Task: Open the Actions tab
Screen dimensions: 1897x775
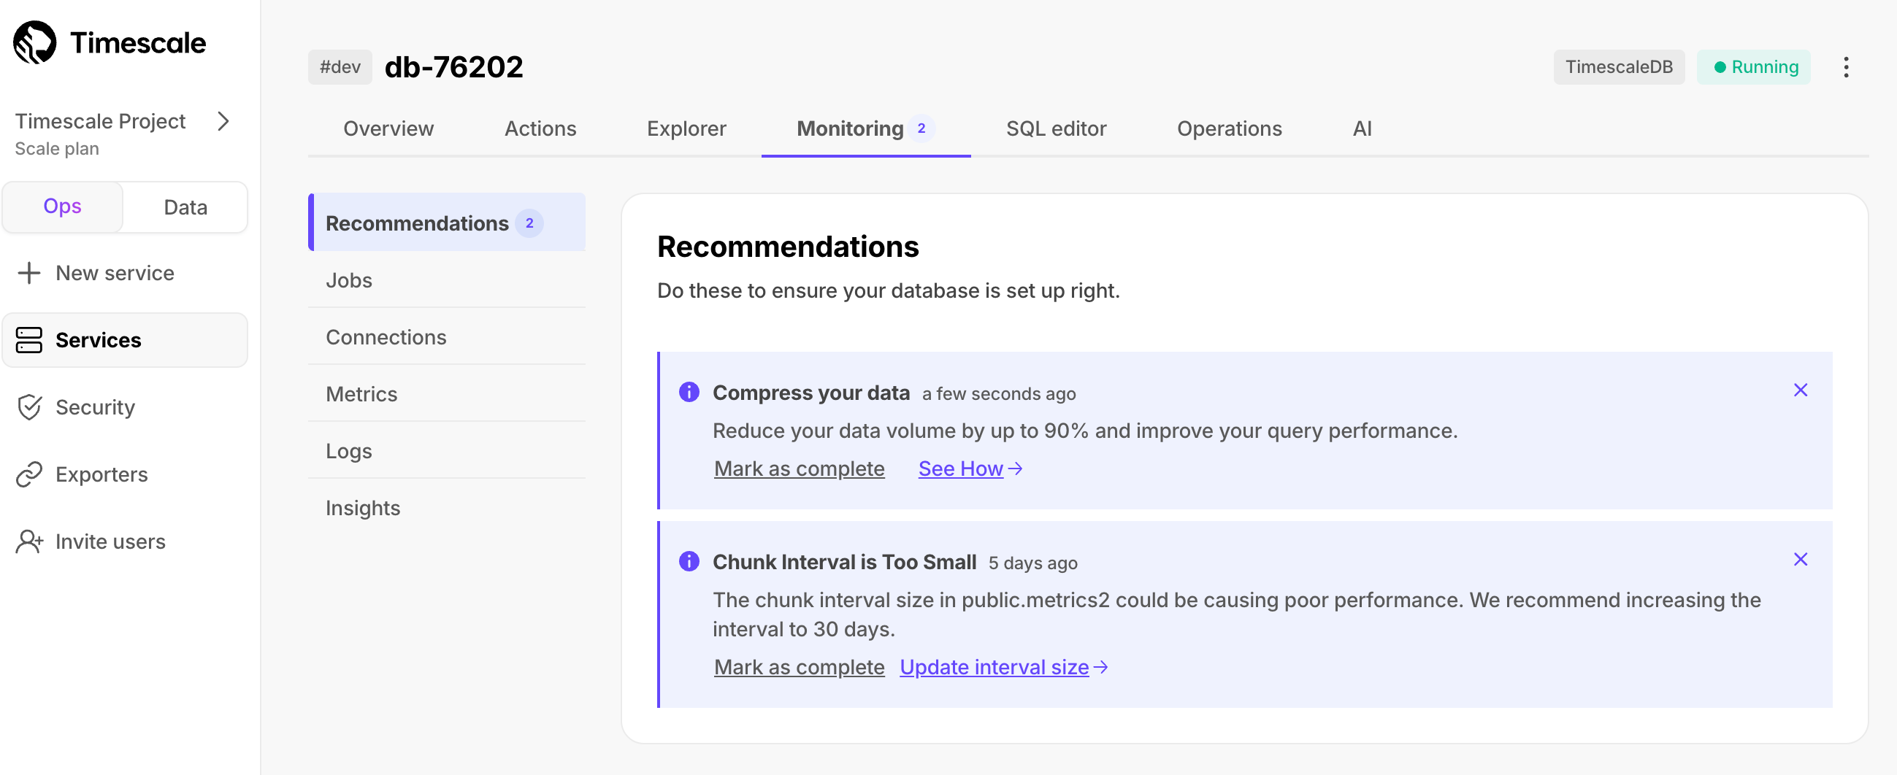Action: pos(540,128)
